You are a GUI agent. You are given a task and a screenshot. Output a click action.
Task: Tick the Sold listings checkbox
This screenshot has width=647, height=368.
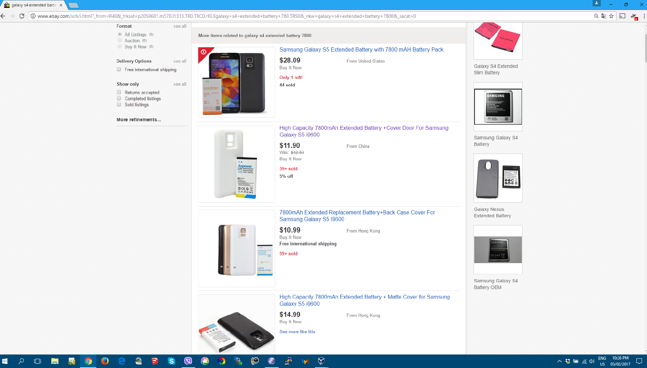[x=119, y=105]
